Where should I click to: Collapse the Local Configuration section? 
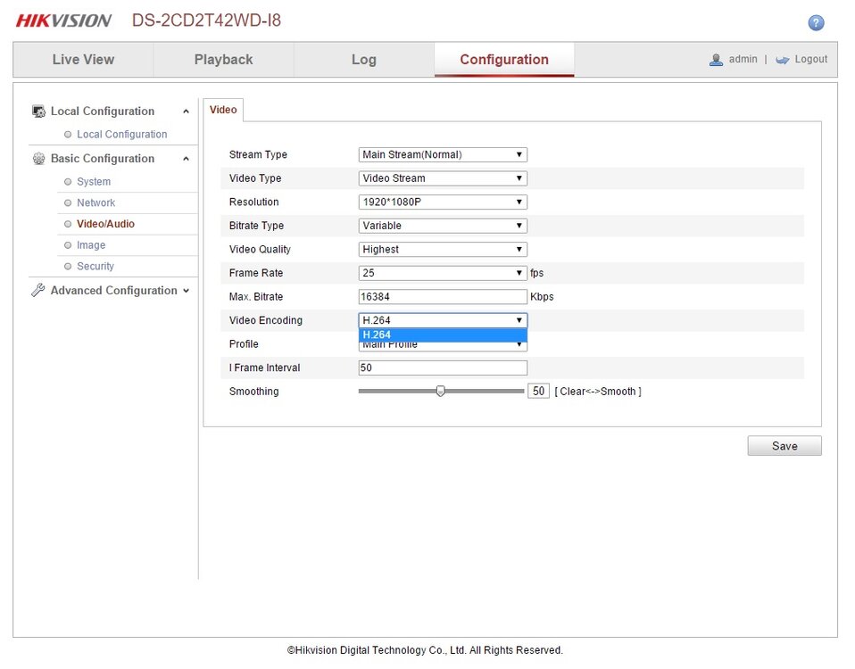tap(186, 111)
